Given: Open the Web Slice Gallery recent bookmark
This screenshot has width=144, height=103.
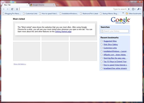Looking at the screenshot, I should 111,44.
